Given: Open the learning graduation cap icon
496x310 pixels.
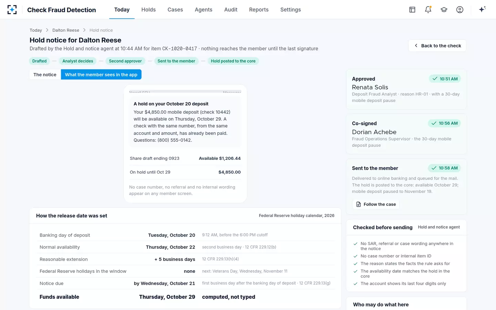Looking at the screenshot, I should click(444, 10).
